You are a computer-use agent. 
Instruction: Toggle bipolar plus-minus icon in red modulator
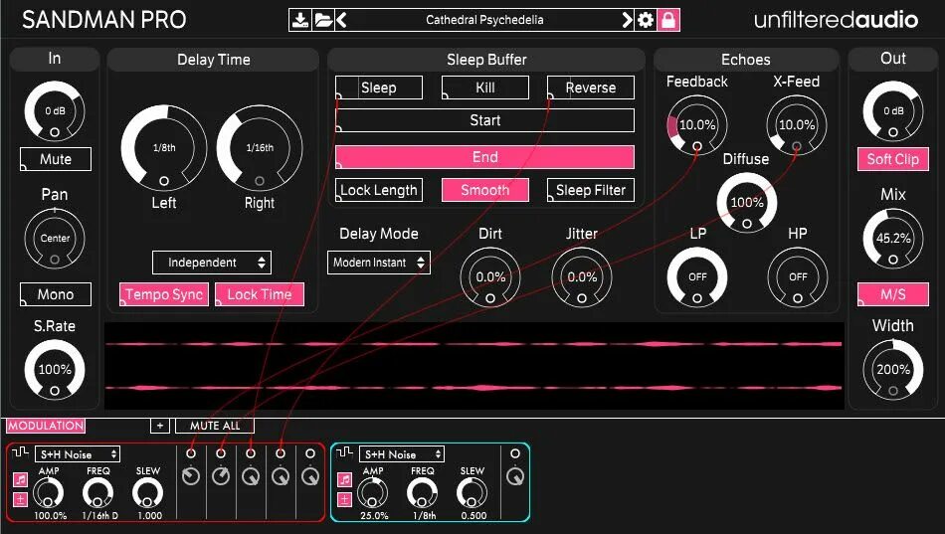tap(21, 499)
